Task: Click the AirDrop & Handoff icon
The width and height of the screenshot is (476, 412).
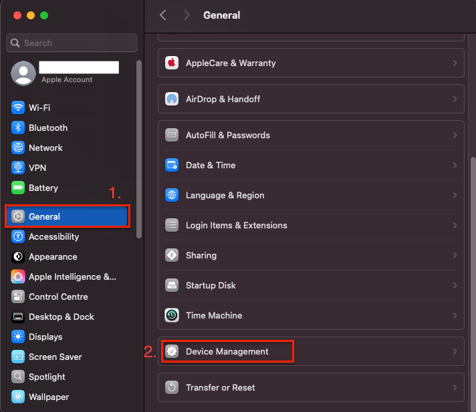Action: click(172, 99)
